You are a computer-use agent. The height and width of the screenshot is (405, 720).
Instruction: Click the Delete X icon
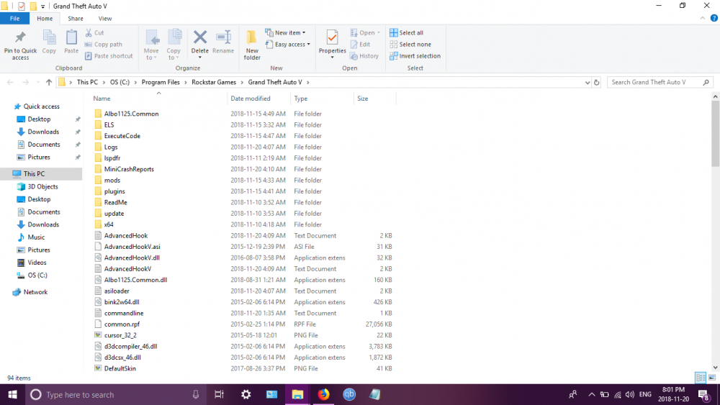199,37
